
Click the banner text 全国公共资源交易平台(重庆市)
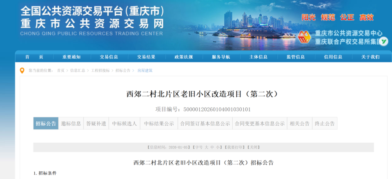pyautogui.click(x=92, y=11)
